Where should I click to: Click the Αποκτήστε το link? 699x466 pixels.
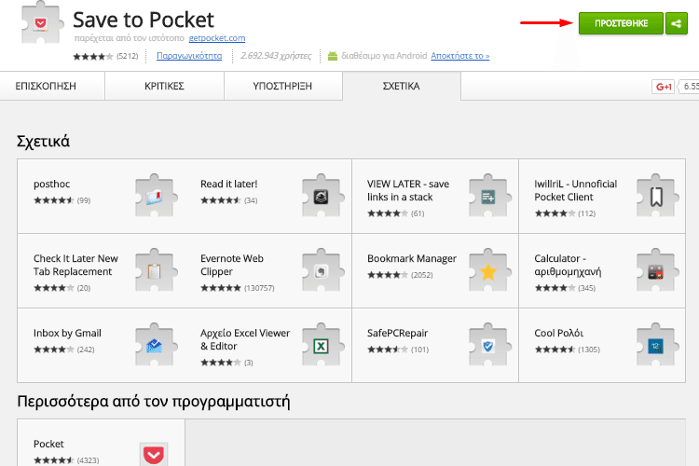(460, 56)
